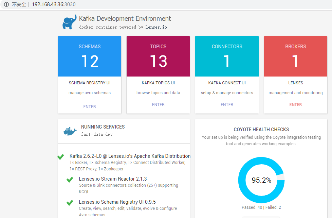Image resolution: width=332 pixels, height=218 pixels.
Task: Open Lenses via red ENTER link
Action: tap(296, 104)
